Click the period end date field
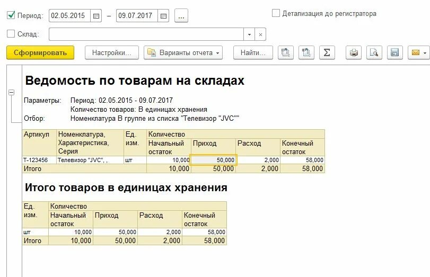Screen dimensions: 430x277 137,16
